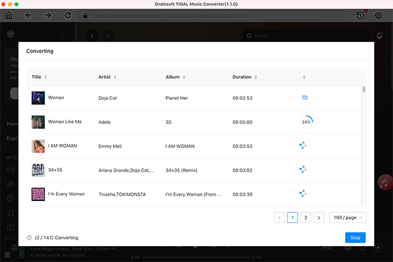Click the Doja Cat artist cell
Screen dimensions: 393x262
(x=108, y=98)
